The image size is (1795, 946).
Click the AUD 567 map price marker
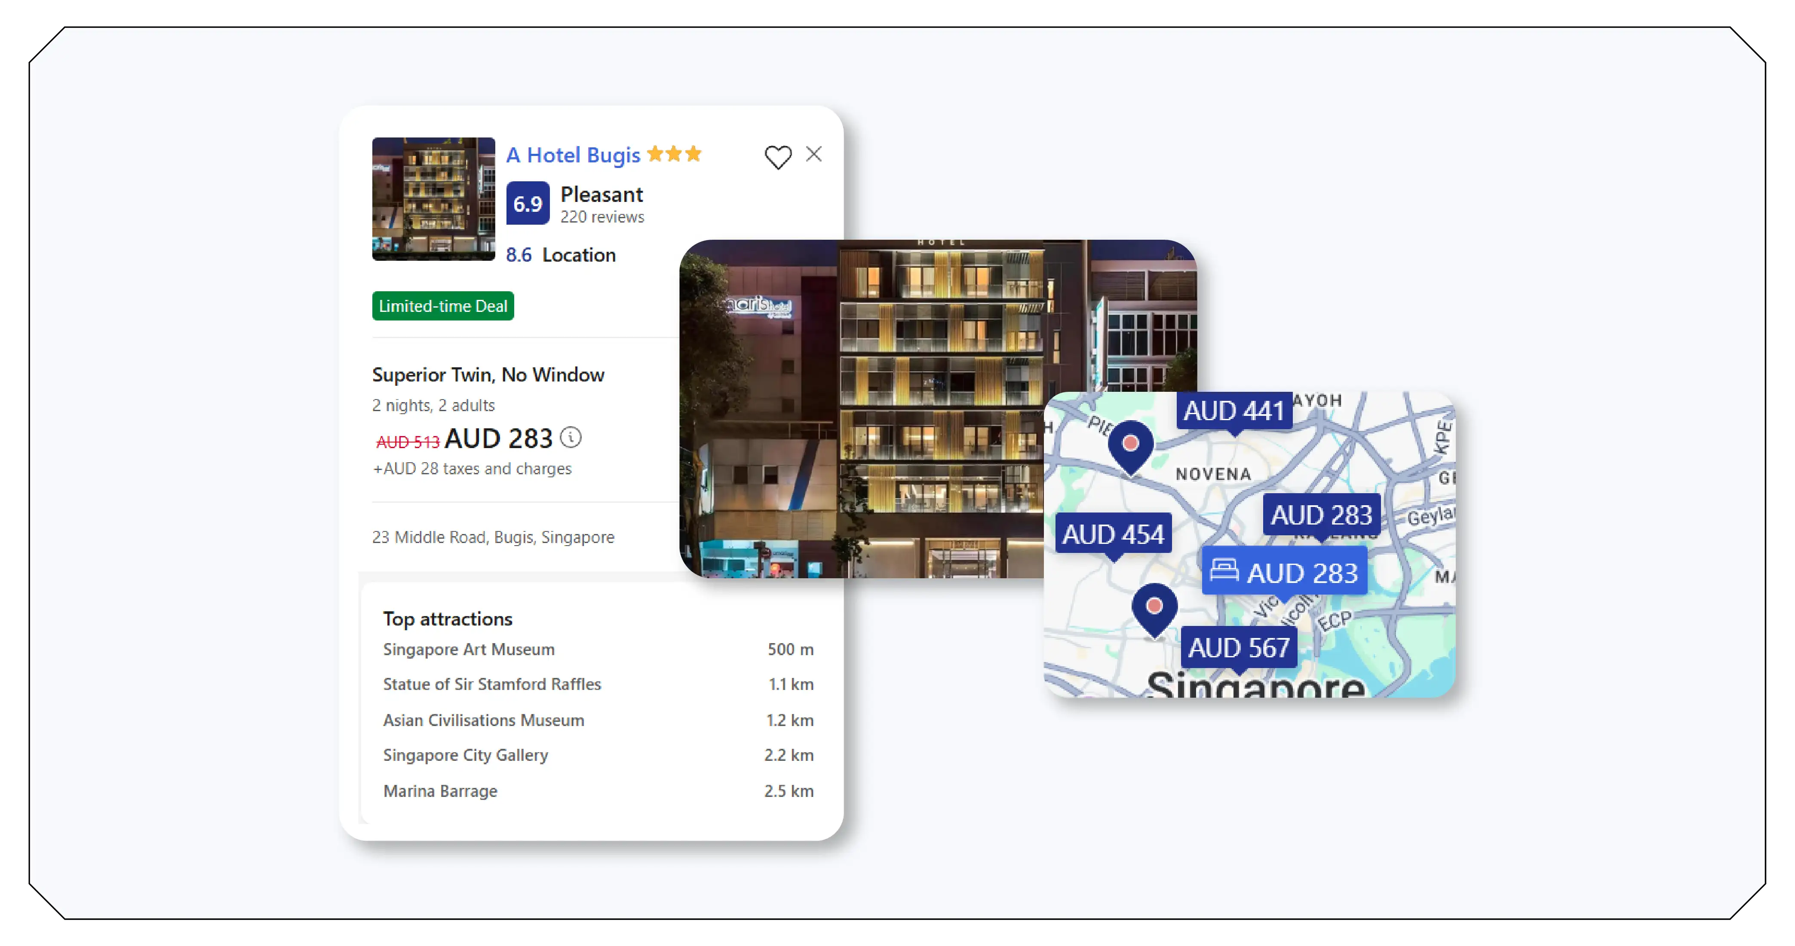click(x=1238, y=648)
